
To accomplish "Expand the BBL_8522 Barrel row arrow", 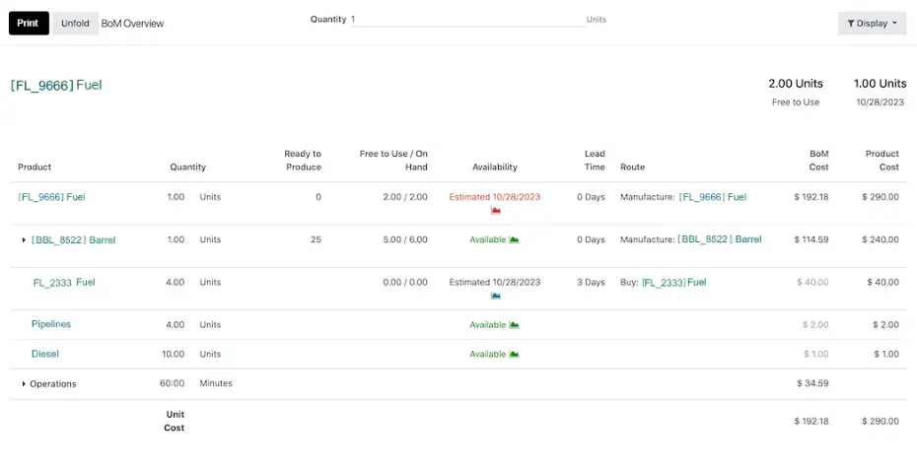I will click(x=24, y=239).
